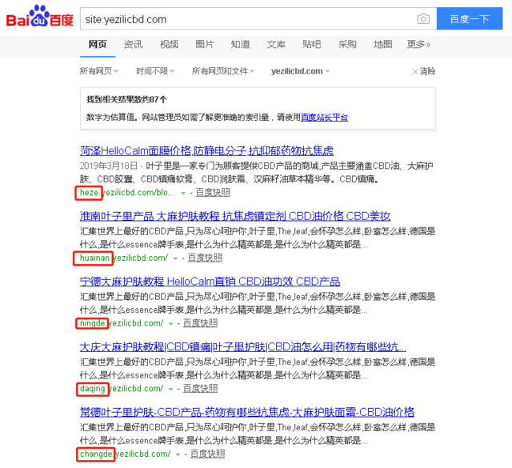Click the 2019年3月18日 date text
Image resolution: width=512 pixels, height=468 pixels.
click(109, 166)
